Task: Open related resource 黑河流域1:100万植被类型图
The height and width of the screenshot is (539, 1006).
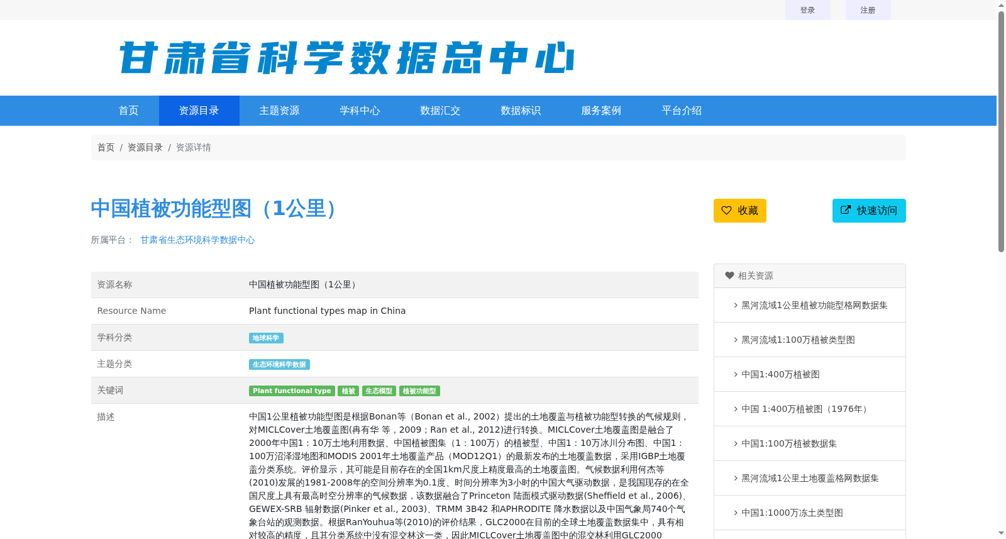Action: pyautogui.click(x=798, y=340)
